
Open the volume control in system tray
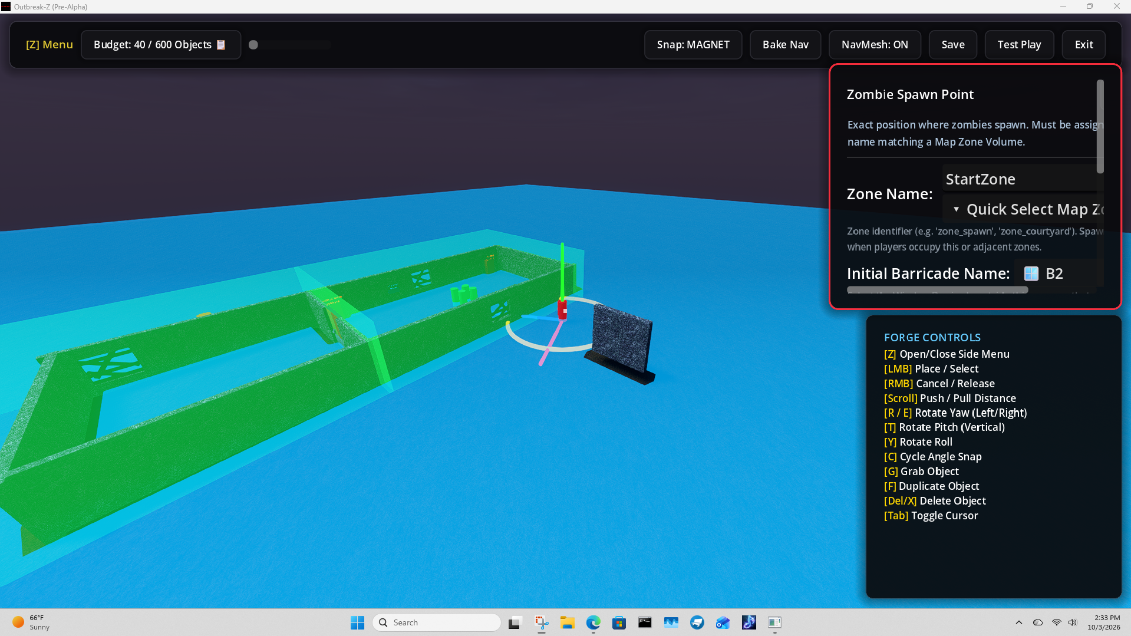[1073, 622]
